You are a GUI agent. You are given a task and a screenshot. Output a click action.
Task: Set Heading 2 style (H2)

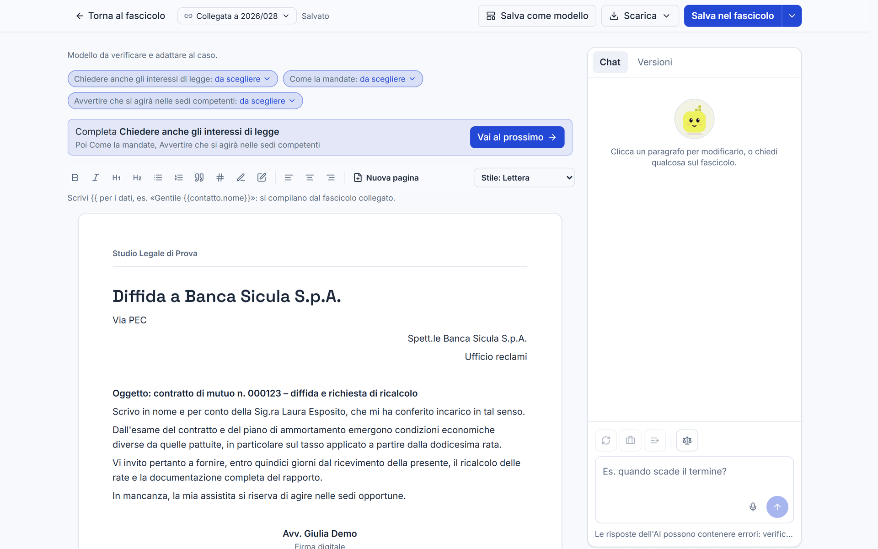click(137, 178)
